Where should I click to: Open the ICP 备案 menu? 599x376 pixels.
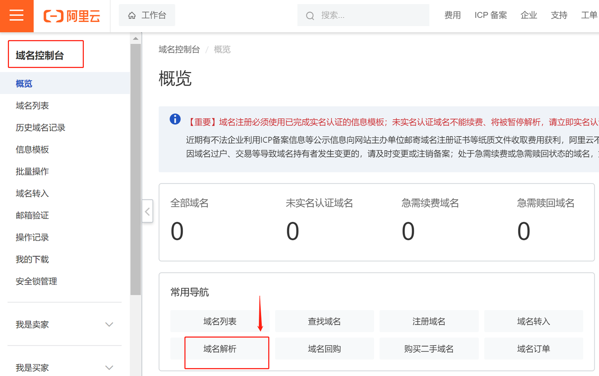490,15
